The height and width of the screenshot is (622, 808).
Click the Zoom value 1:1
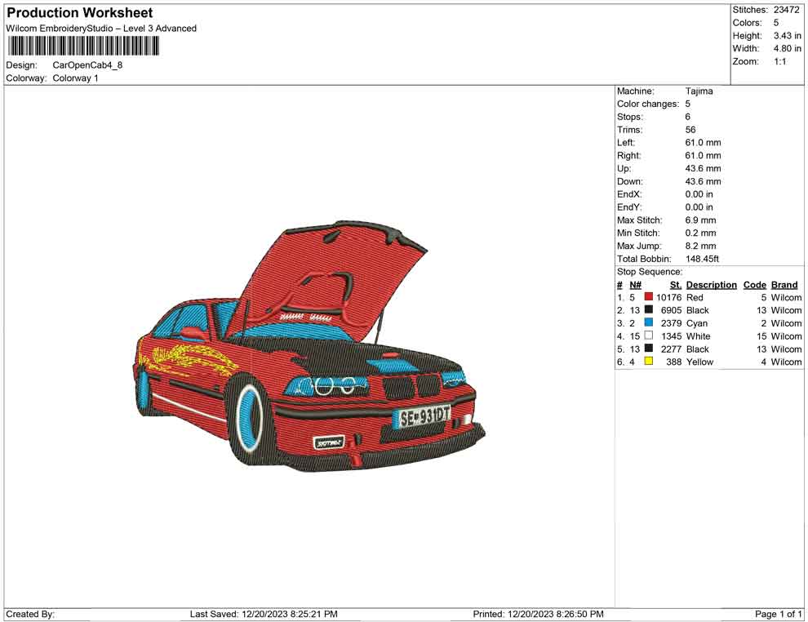click(x=779, y=61)
